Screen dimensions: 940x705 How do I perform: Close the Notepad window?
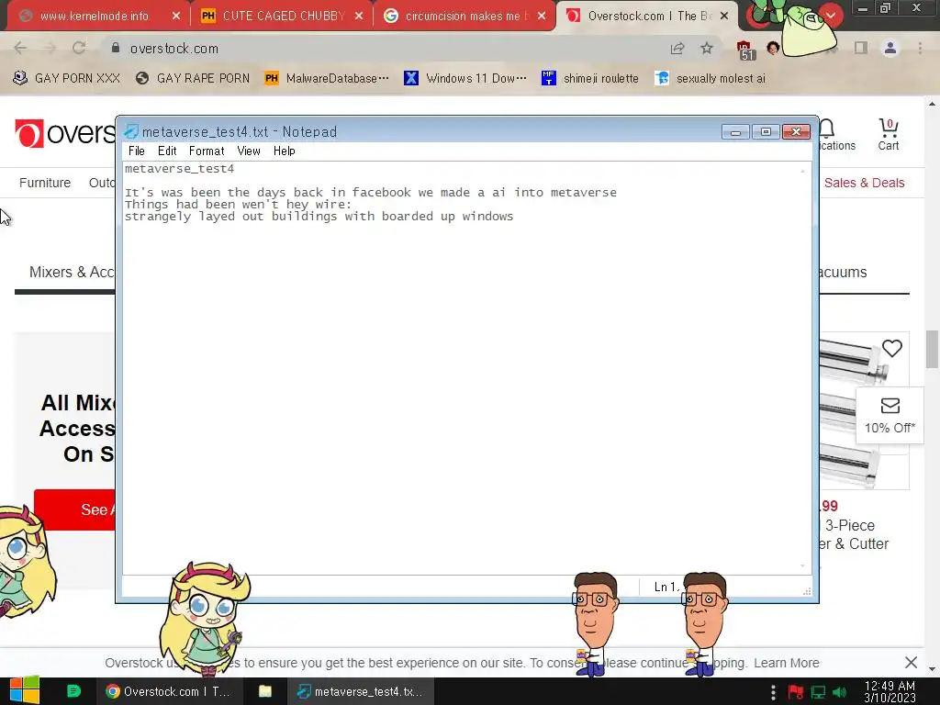pyautogui.click(x=796, y=131)
